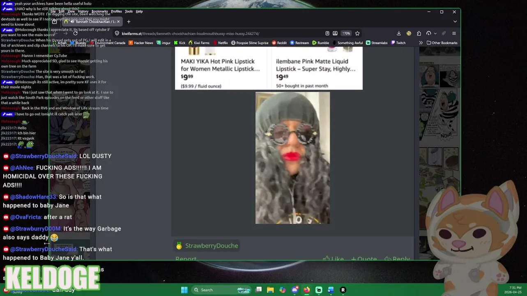The image size is (527, 296).
Task: Open the Profiles menu
Action: coord(116,12)
